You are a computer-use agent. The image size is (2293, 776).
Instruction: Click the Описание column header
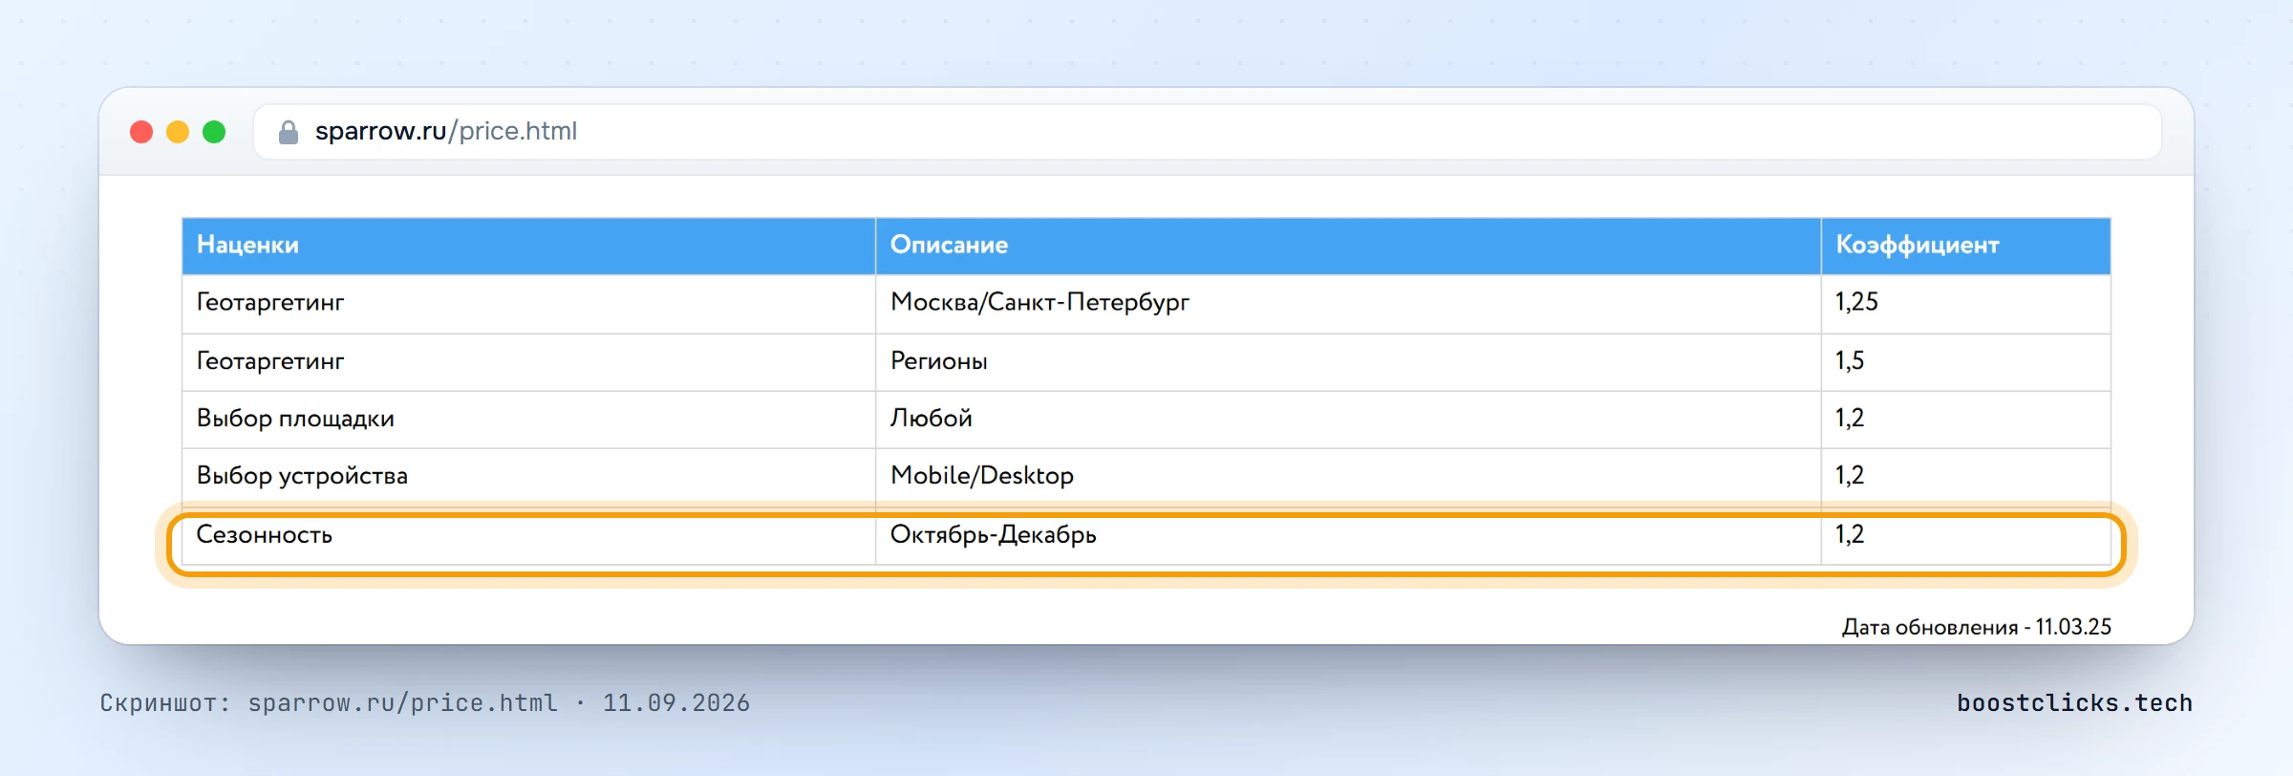click(x=1348, y=246)
